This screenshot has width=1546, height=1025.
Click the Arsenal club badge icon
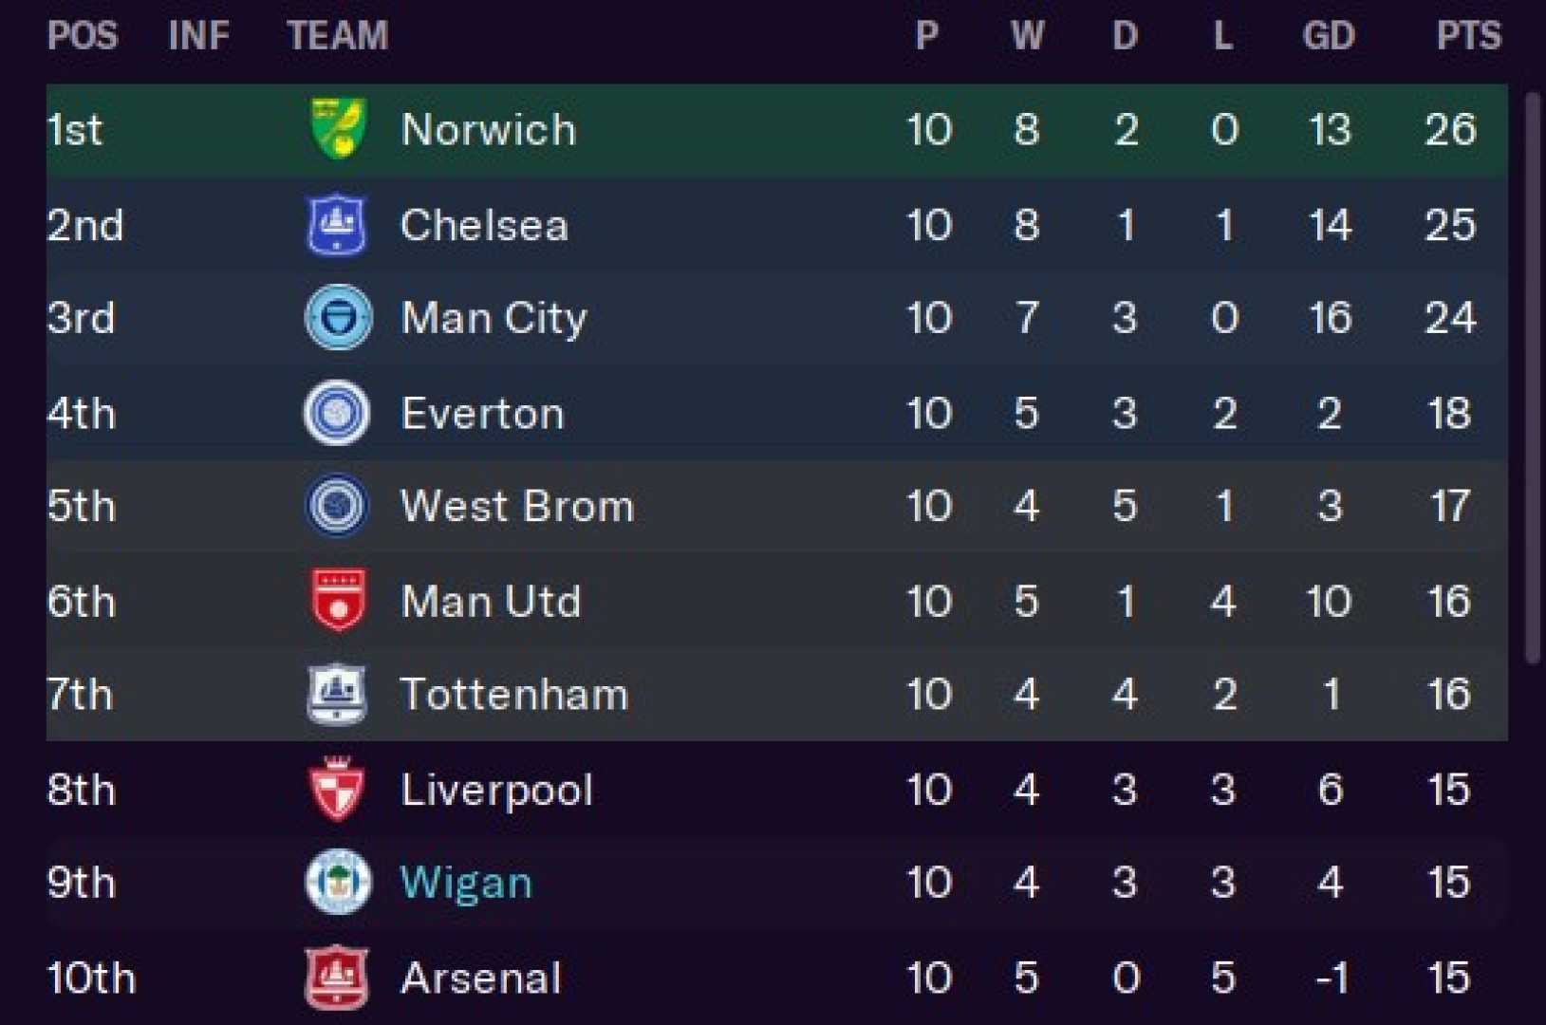point(337,978)
